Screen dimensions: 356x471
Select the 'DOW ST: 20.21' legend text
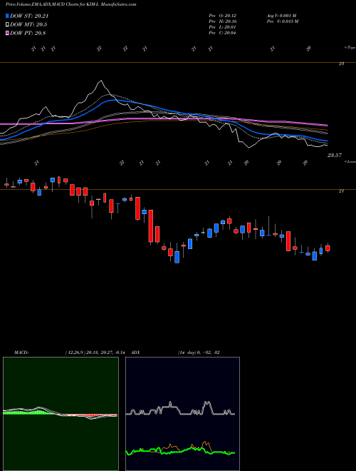pos(29,16)
